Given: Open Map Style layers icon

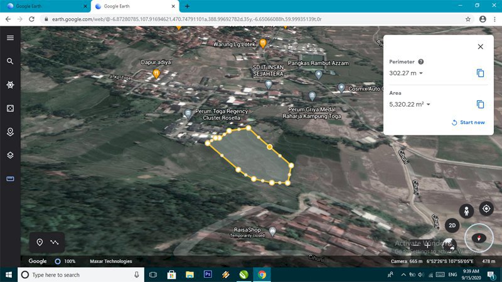Looking at the screenshot, I should pyautogui.click(x=10, y=155).
